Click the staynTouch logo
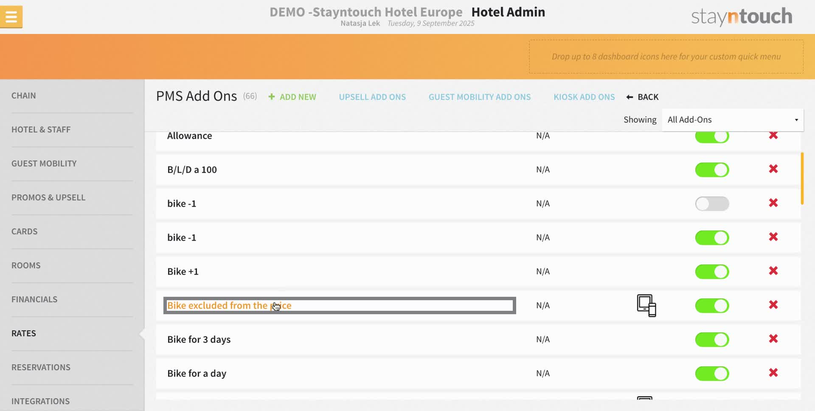 (742, 17)
